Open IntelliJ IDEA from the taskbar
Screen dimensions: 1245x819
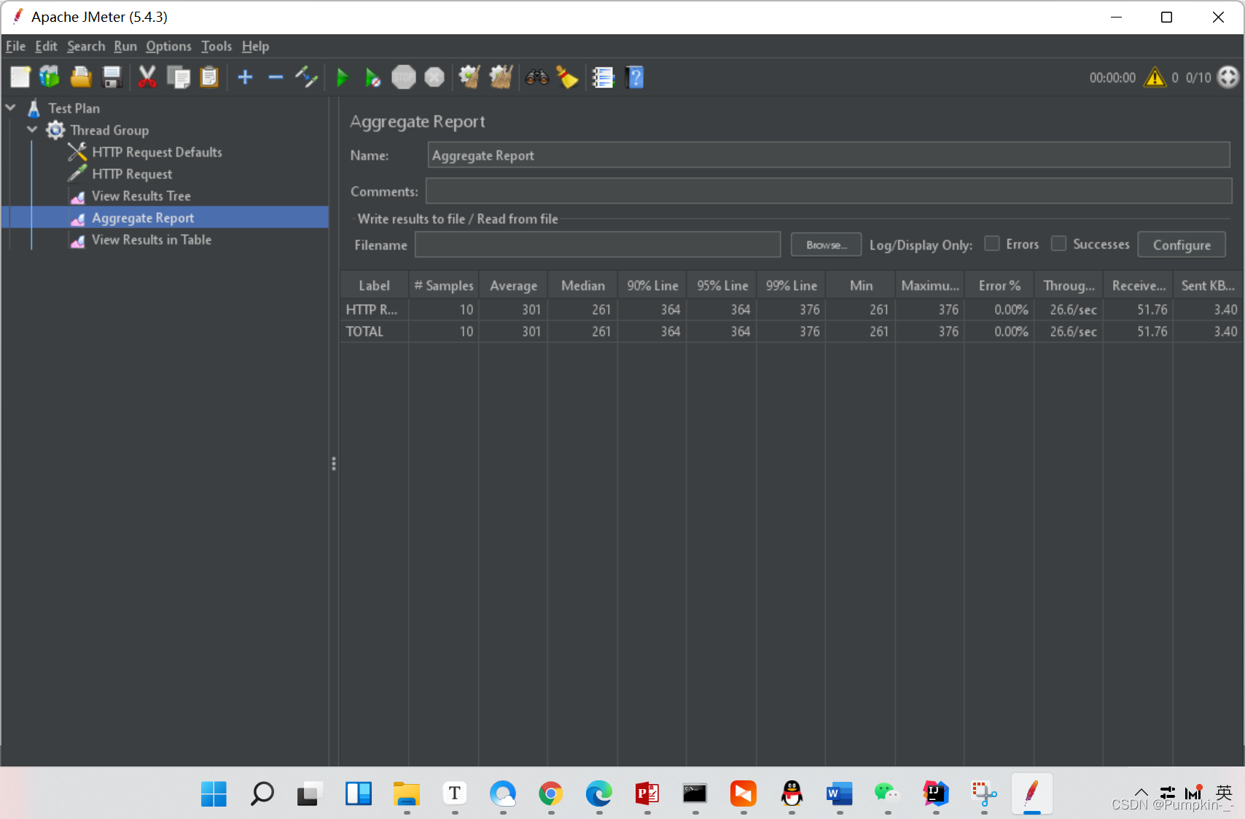pyautogui.click(x=935, y=793)
